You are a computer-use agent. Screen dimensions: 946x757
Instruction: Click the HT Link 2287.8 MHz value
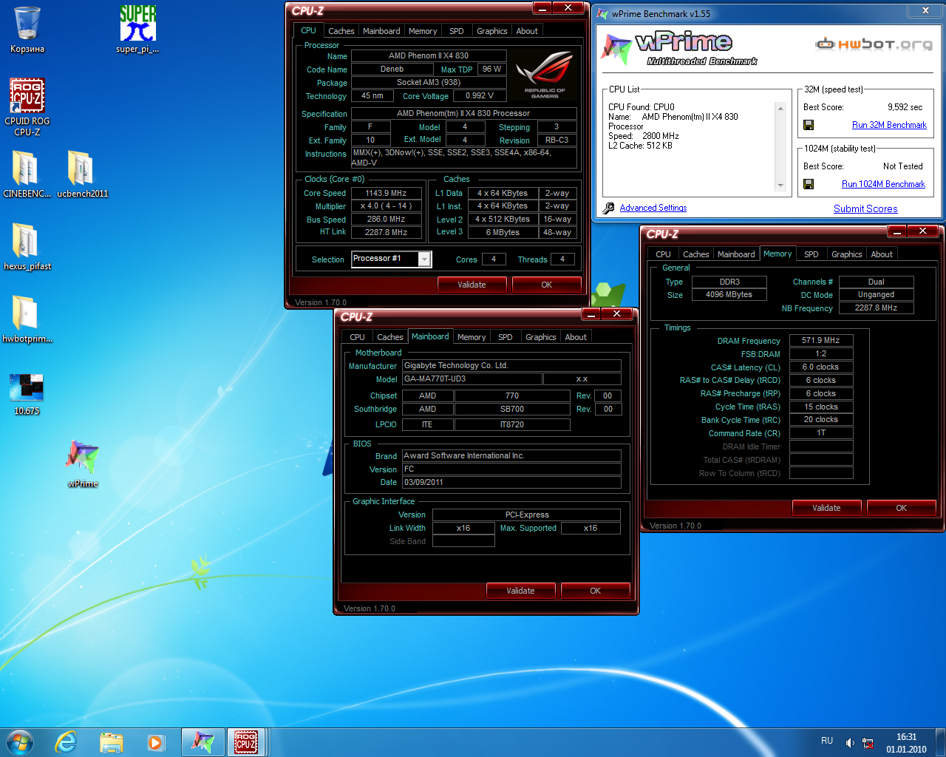pos(386,232)
